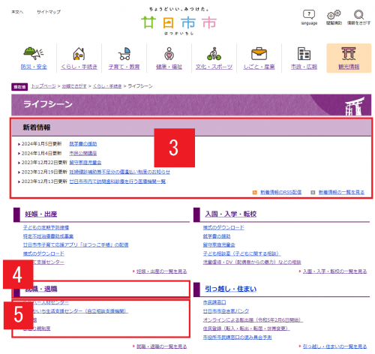Open the サイトマップ link
The height and width of the screenshot is (354, 375).
coord(49,12)
